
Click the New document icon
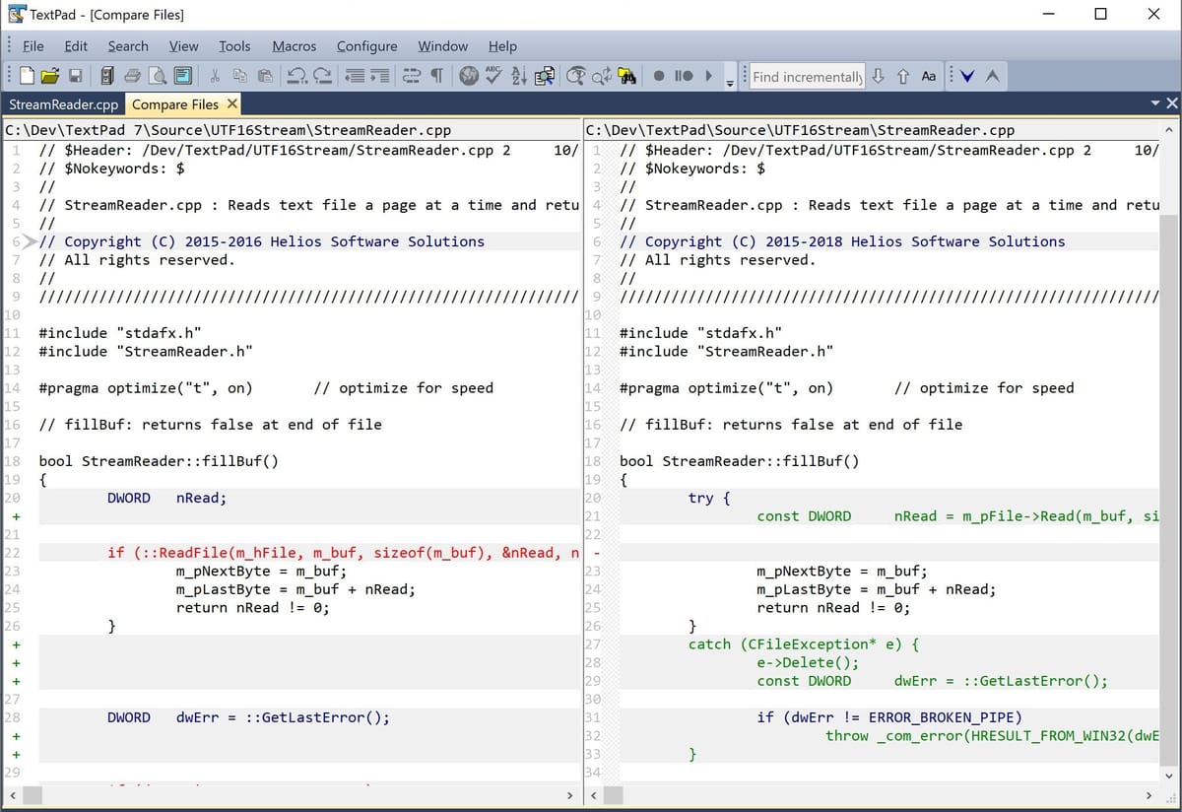27,76
